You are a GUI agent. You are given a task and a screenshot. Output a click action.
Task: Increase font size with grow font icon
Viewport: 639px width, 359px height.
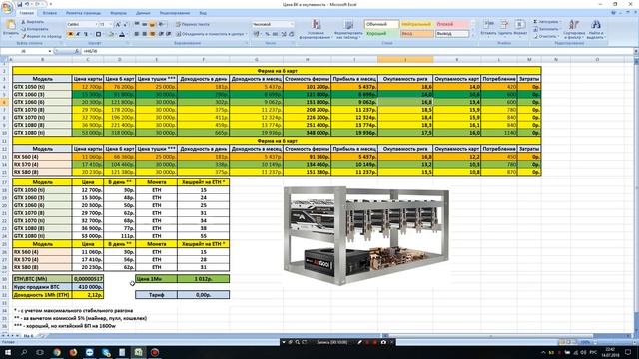point(118,24)
